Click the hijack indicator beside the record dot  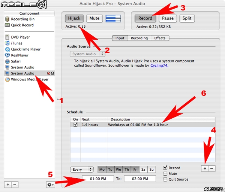[x=52, y=73]
